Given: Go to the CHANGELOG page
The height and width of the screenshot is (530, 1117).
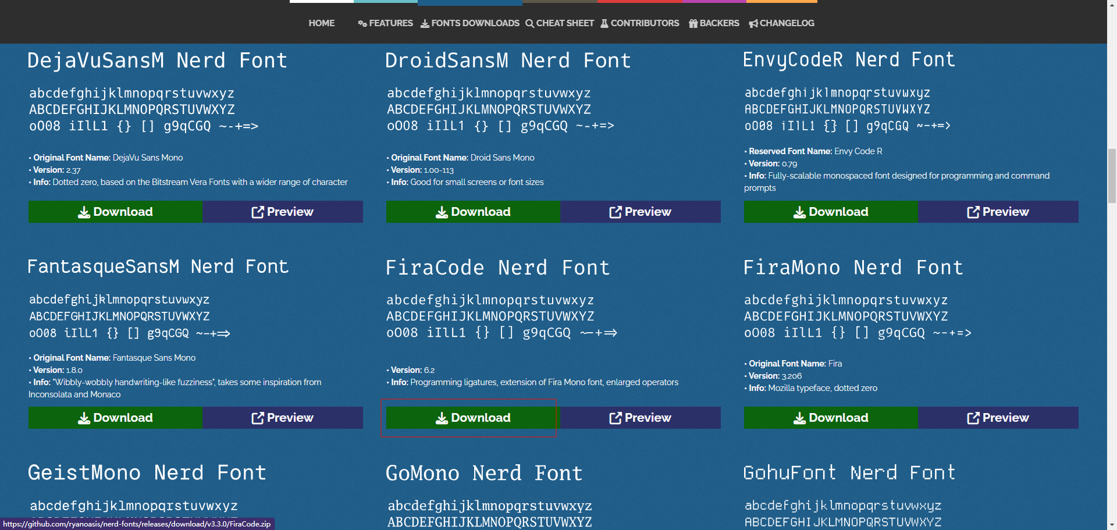Looking at the screenshot, I should click(x=787, y=23).
